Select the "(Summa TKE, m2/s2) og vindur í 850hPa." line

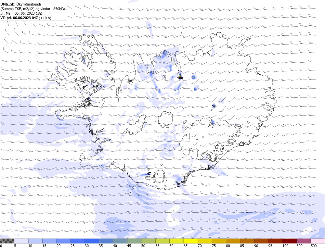33,9
